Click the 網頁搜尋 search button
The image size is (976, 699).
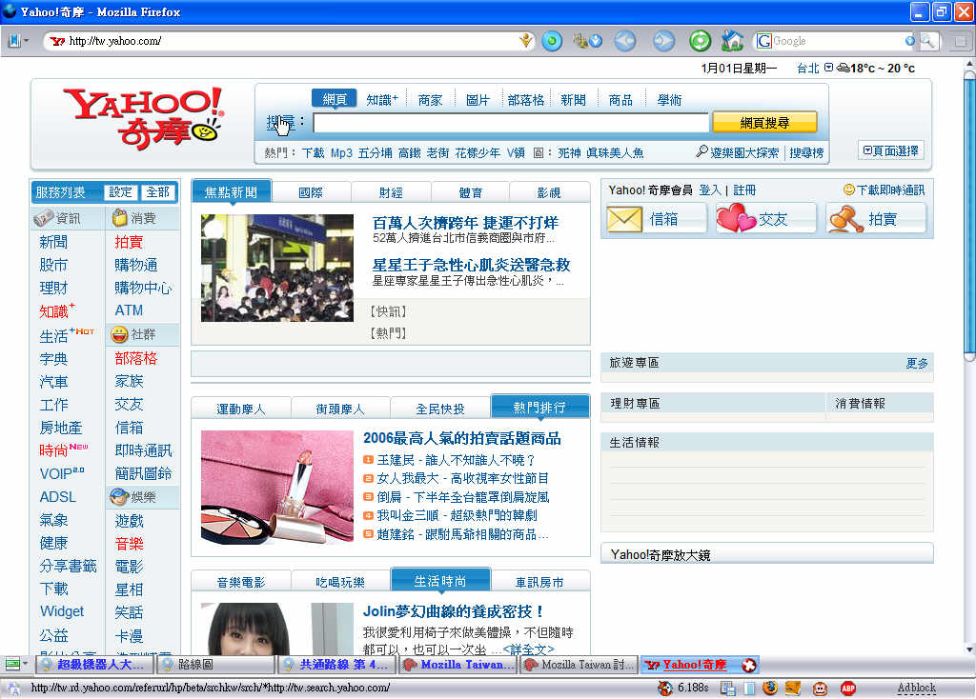[x=764, y=123]
